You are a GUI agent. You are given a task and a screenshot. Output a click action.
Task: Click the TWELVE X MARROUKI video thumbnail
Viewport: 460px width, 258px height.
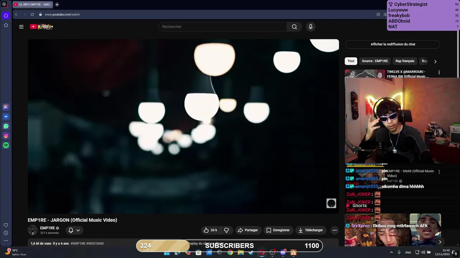click(x=365, y=74)
